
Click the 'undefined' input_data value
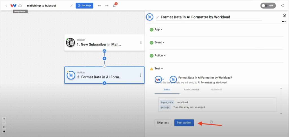click(182, 102)
